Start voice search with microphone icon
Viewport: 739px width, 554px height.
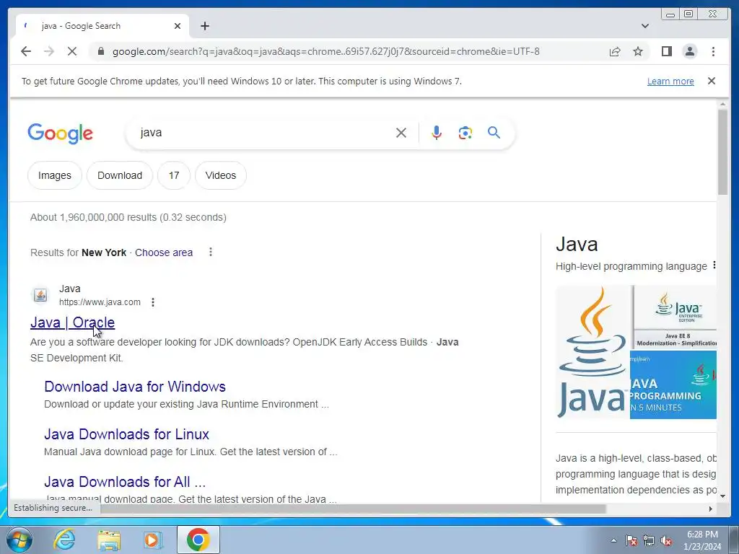pos(437,133)
